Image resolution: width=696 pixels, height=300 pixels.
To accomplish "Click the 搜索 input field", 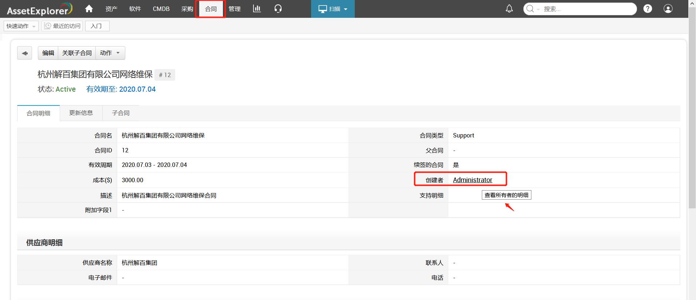I will click(x=586, y=9).
